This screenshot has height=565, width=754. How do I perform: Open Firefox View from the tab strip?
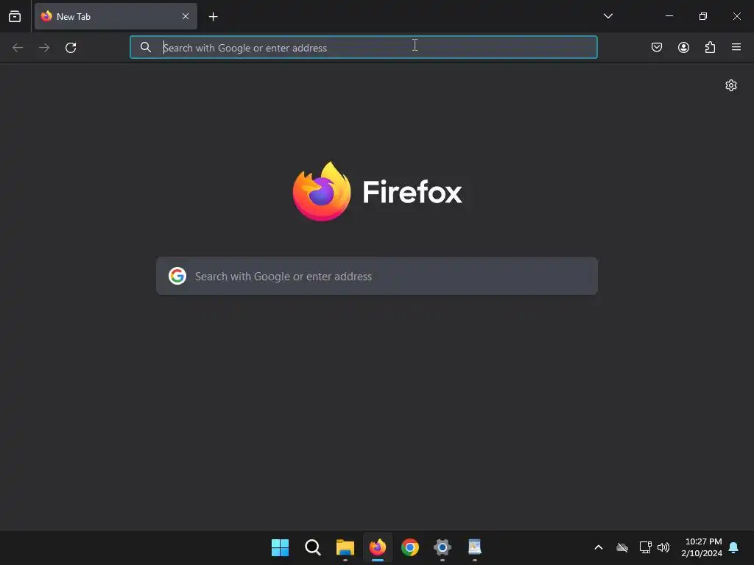point(15,16)
